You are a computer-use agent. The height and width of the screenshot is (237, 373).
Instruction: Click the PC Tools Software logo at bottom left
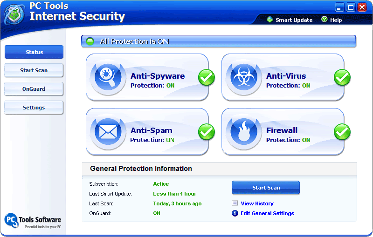[x=33, y=221]
